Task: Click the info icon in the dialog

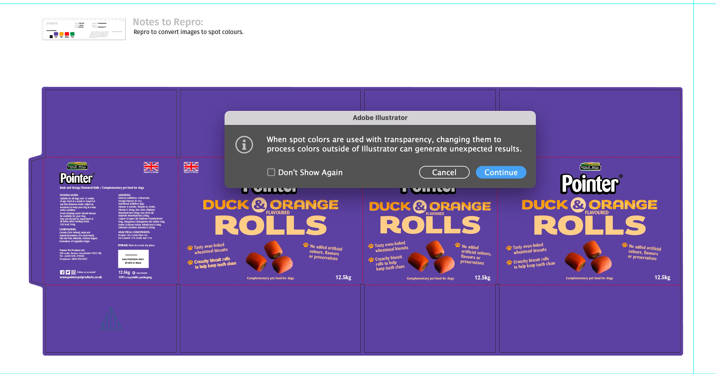Action: pyautogui.click(x=244, y=145)
